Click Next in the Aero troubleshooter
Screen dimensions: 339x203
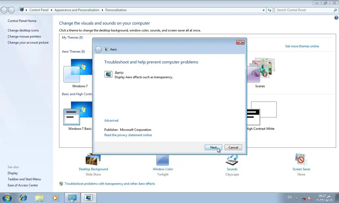click(213, 147)
